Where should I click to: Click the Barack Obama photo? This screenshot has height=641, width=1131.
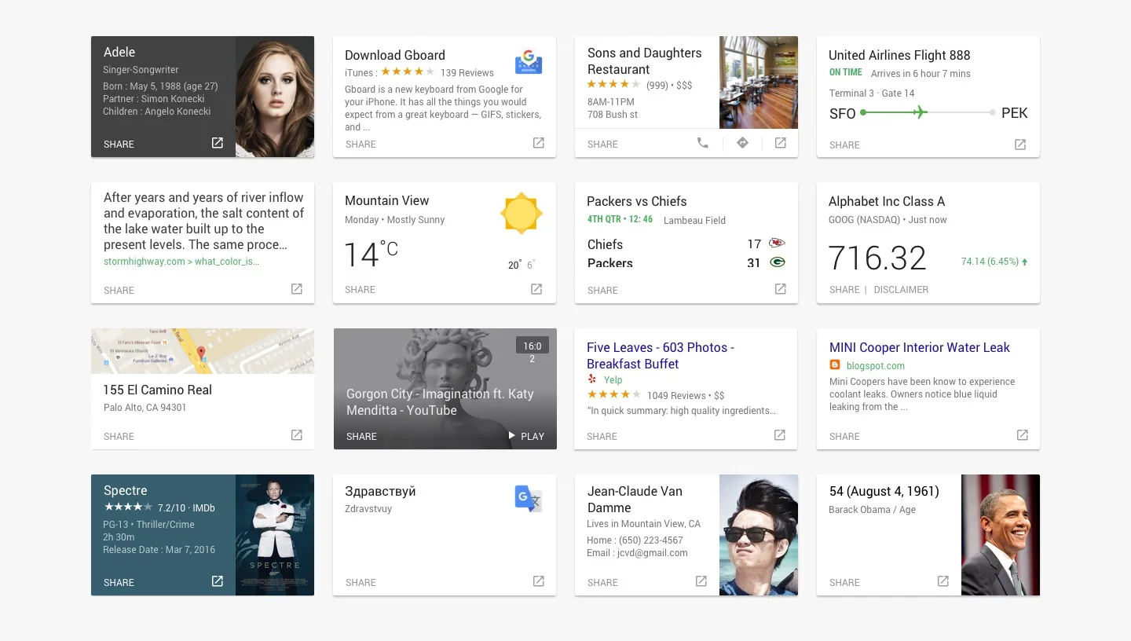click(1001, 535)
